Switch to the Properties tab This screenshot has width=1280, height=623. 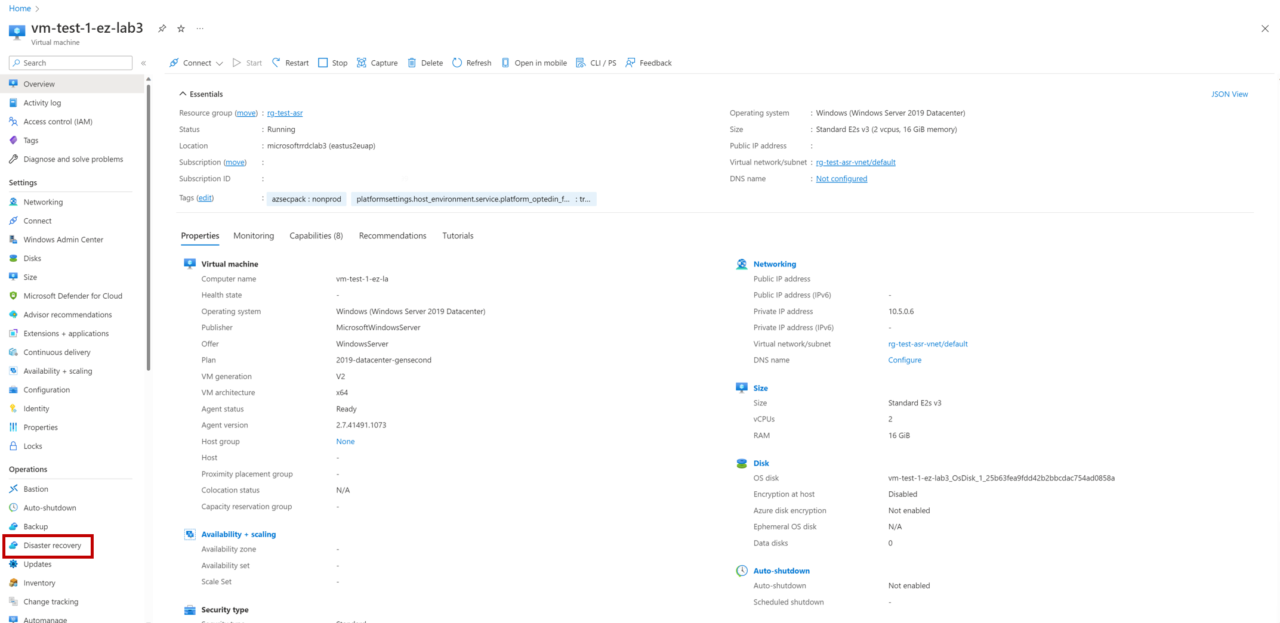tap(200, 235)
